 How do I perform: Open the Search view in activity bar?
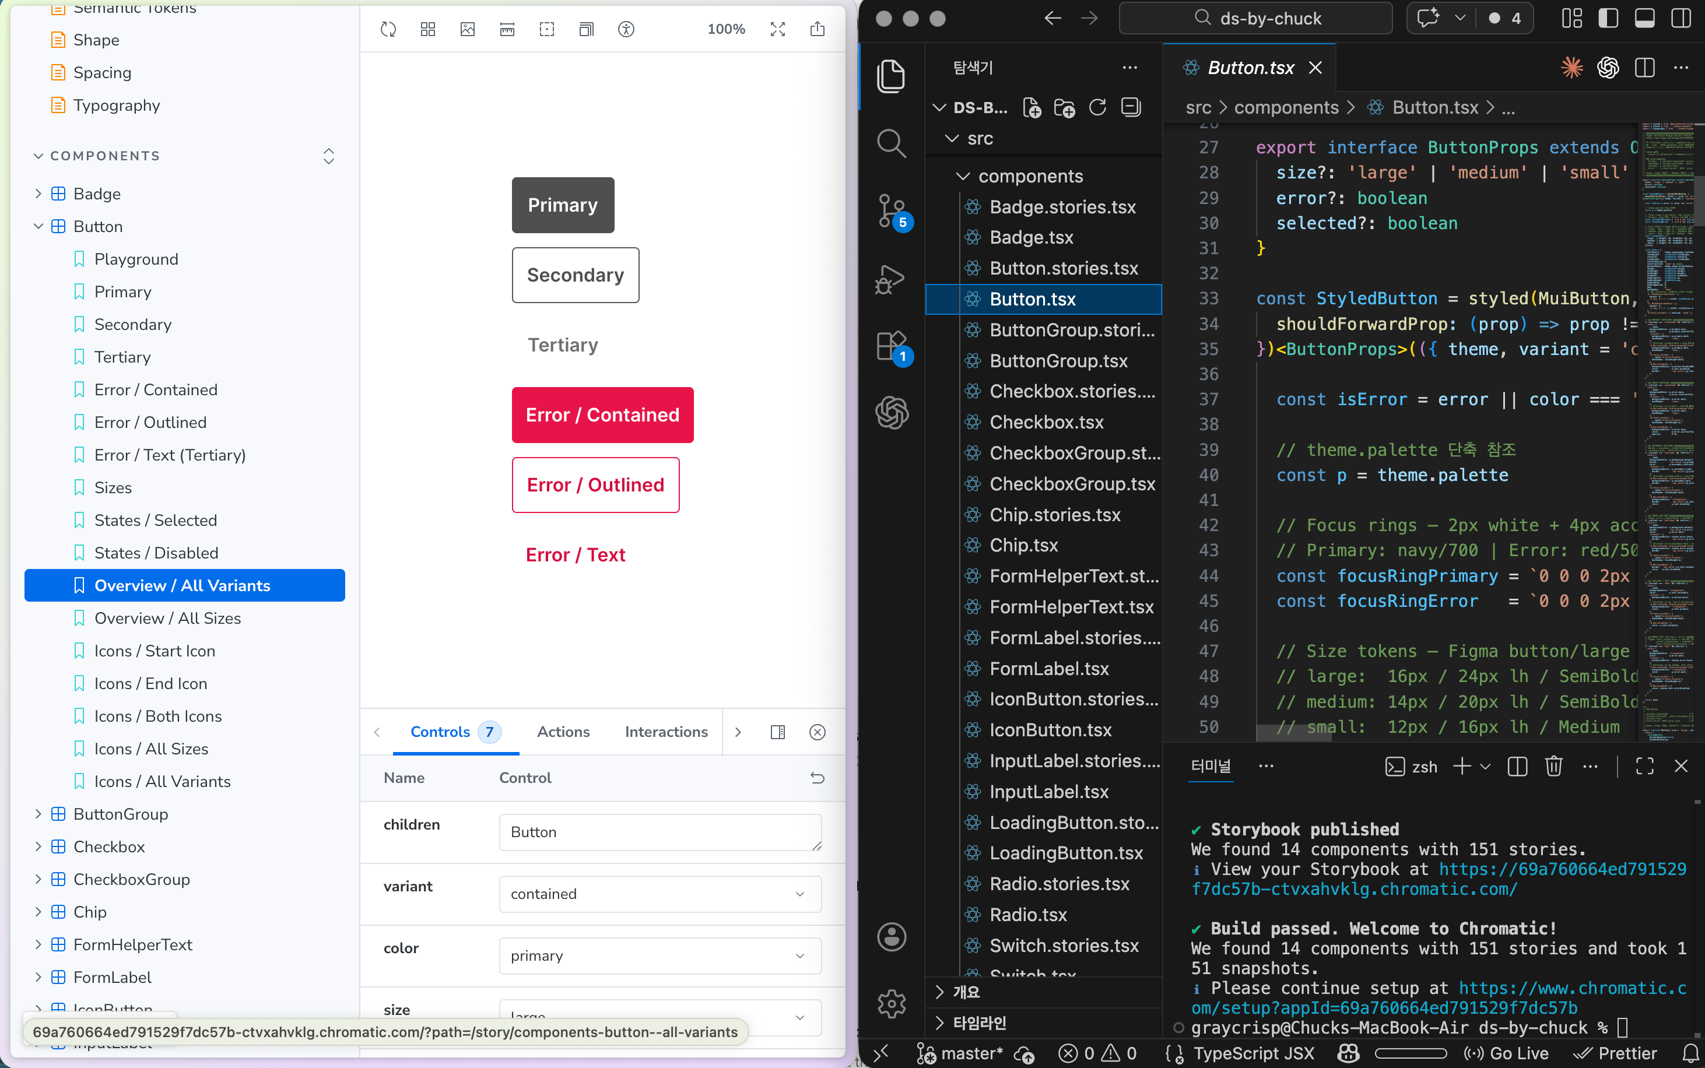point(892,143)
